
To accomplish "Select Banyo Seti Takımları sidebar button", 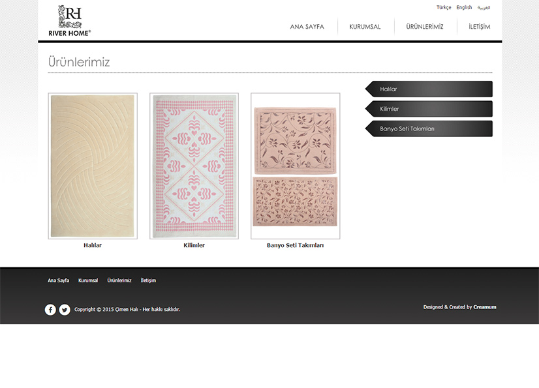I will tap(429, 129).
